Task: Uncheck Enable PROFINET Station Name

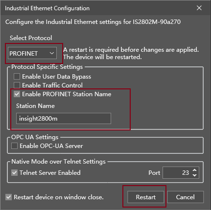Action: point(17,94)
